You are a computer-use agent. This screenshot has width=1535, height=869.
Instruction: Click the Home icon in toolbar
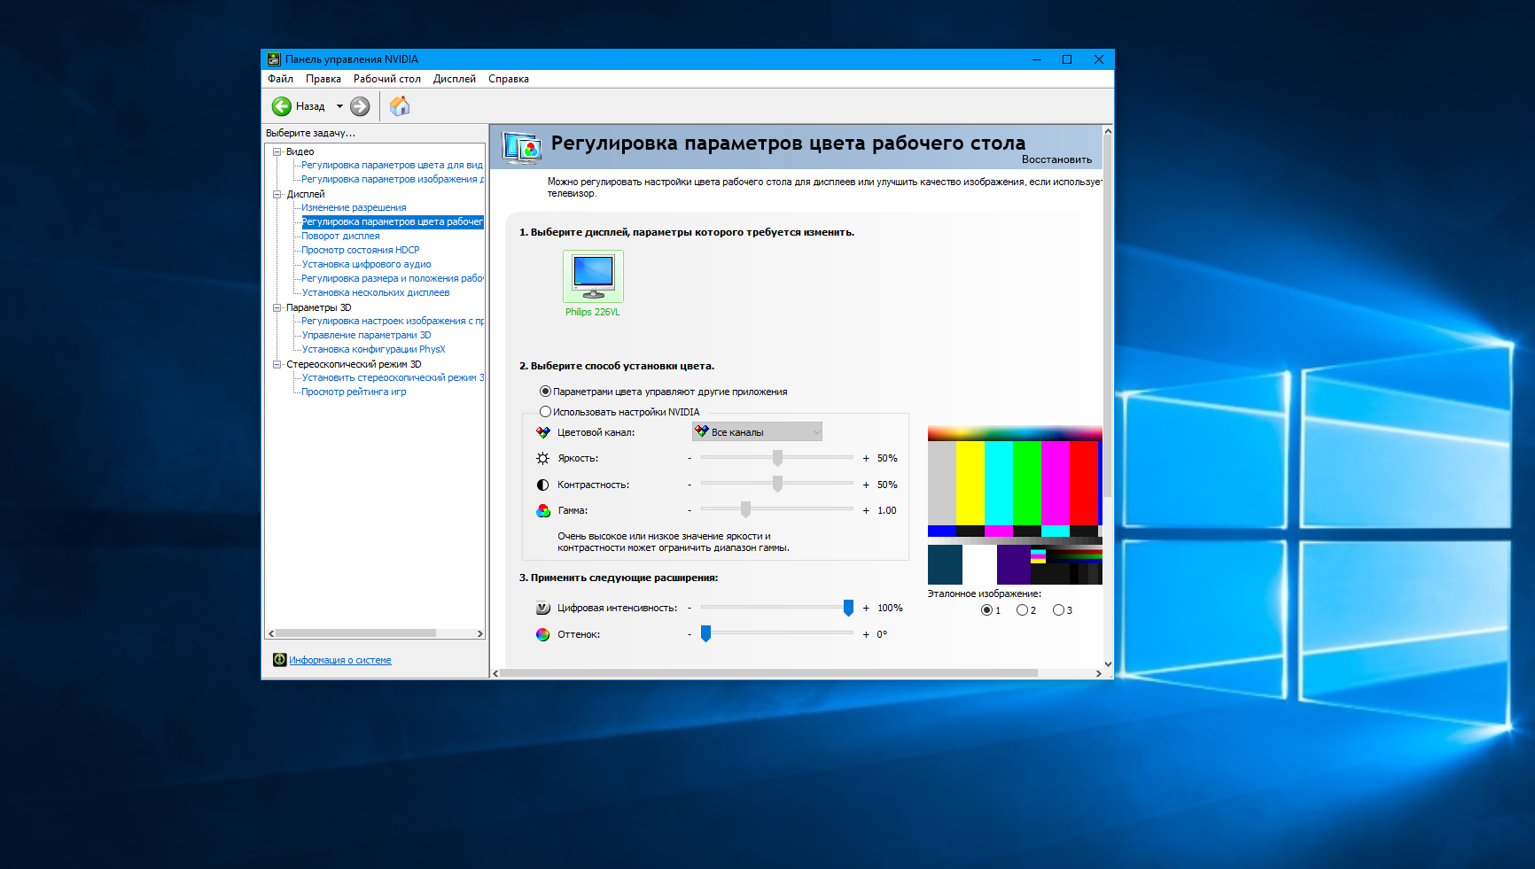tap(400, 106)
